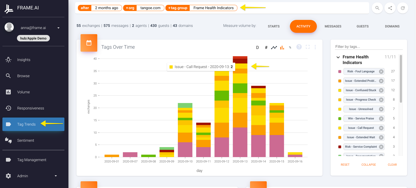This screenshot has height=188, width=416.
Task: Toggle daily granularity D option
Action: (x=258, y=47)
